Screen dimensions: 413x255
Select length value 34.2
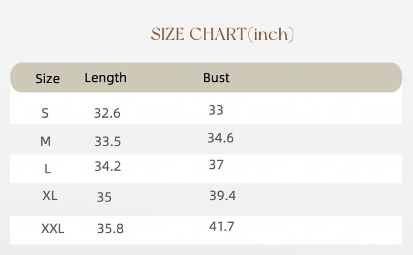point(108,167)
